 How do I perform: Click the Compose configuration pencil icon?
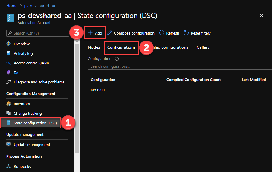point(109,33)
